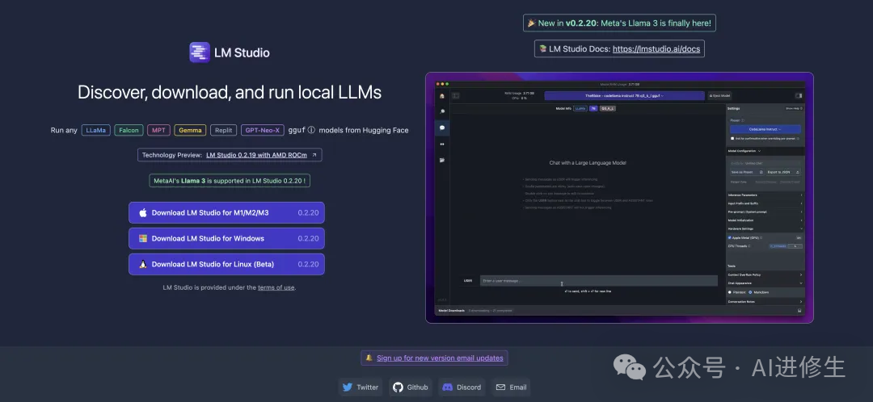Click the Twitter bird icon

(x=348, y=387)
